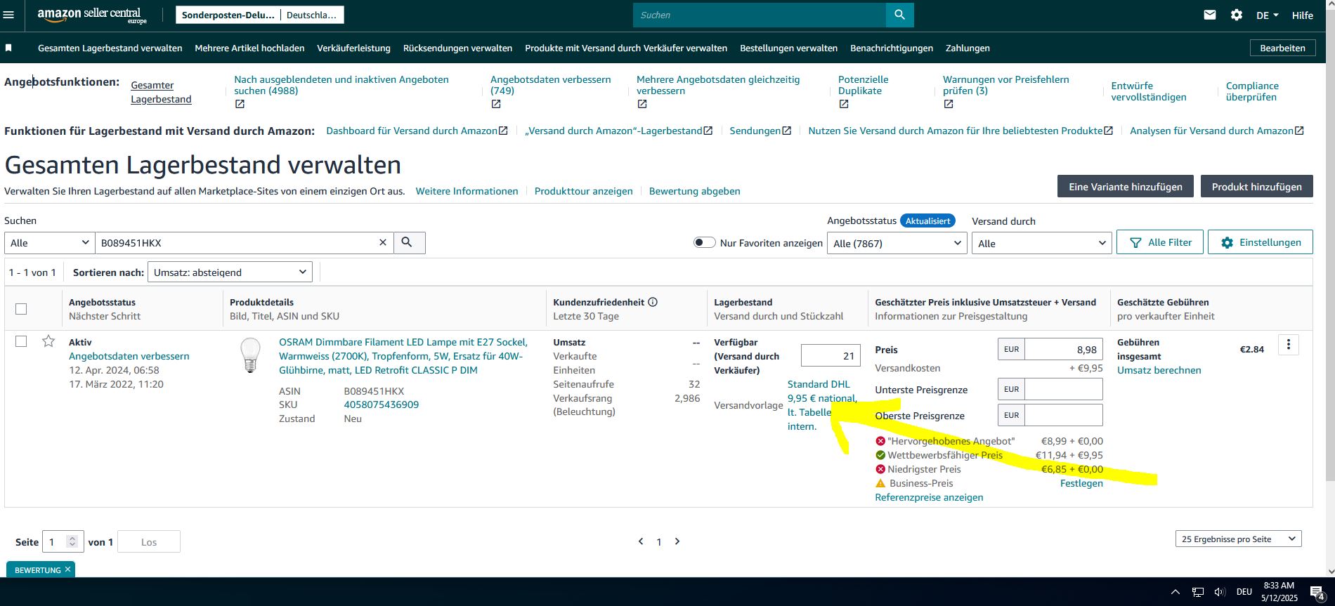Open Rücksendungen verwalten menu item
1335x606 pixels.
(x=457, y=48)
